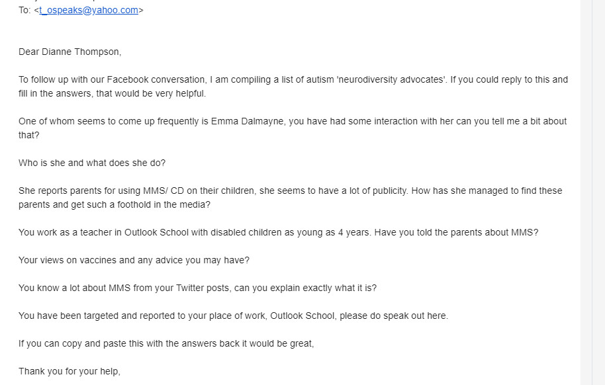Click the 'If you can copy and paste this' line

[x=165, y=343]
